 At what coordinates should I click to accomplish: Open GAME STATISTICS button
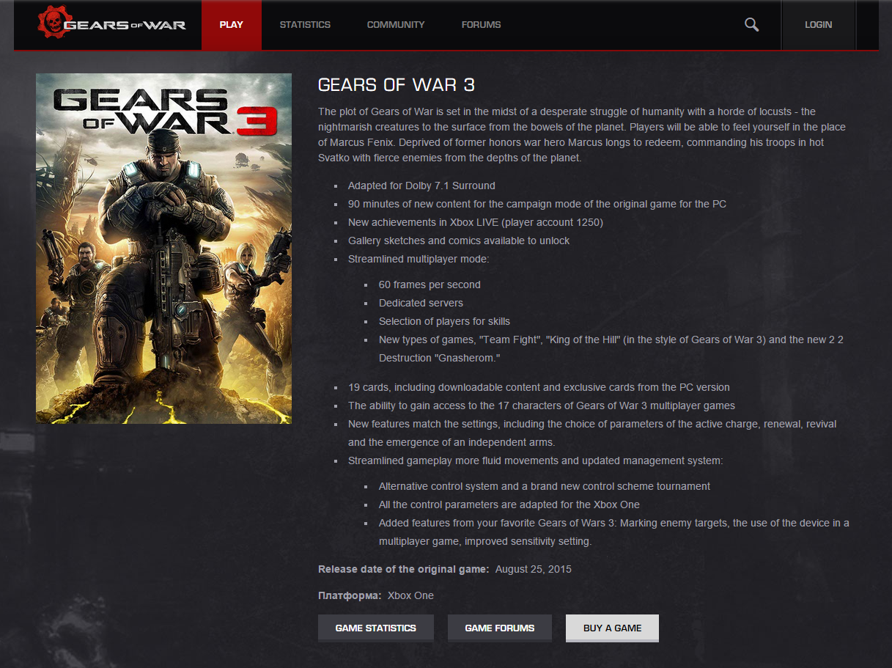(376, 628)
